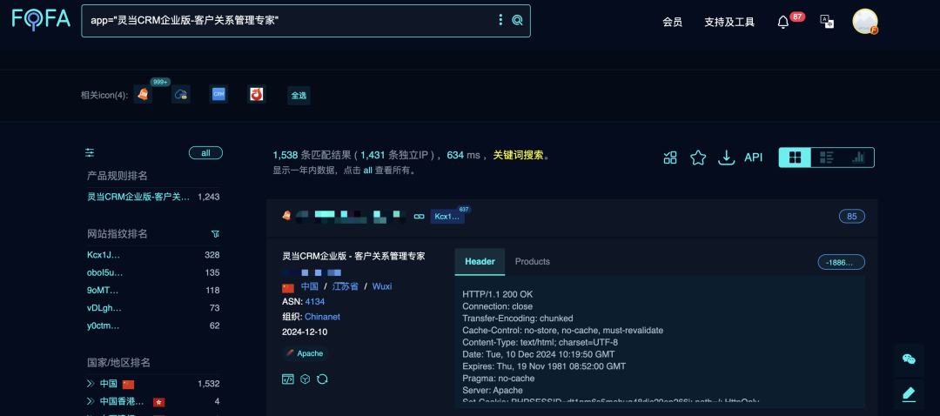
Task: Select the red swirl related icon
Action: tap(257, 94)
